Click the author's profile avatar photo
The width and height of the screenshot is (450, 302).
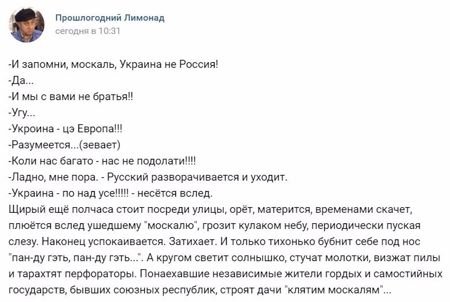point(26,25)
